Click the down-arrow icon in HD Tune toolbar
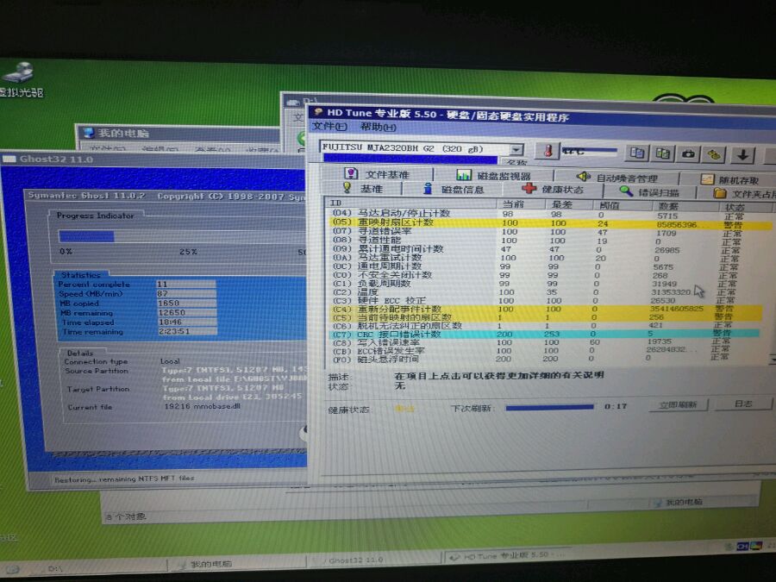This screenshot has width=776, height=582. click(x=742, y=155)
